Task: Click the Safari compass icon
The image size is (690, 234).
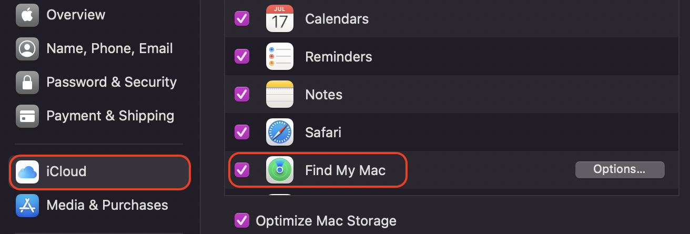Action: 280,132
